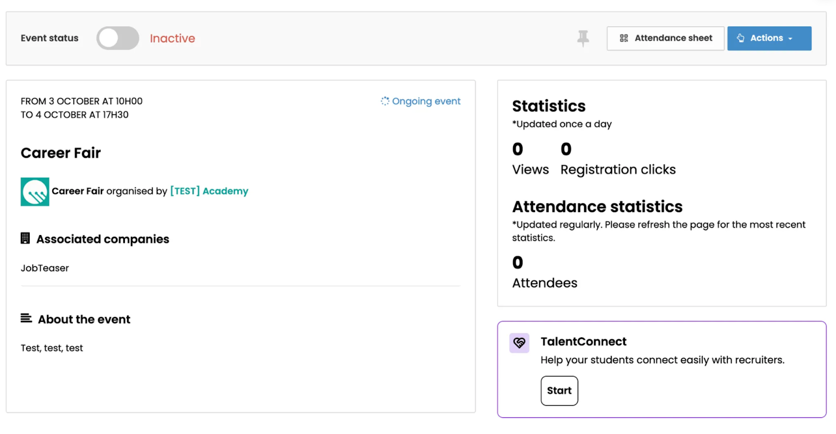
Task: Click the About the event text icon
Action: click(x=26, y=319)
